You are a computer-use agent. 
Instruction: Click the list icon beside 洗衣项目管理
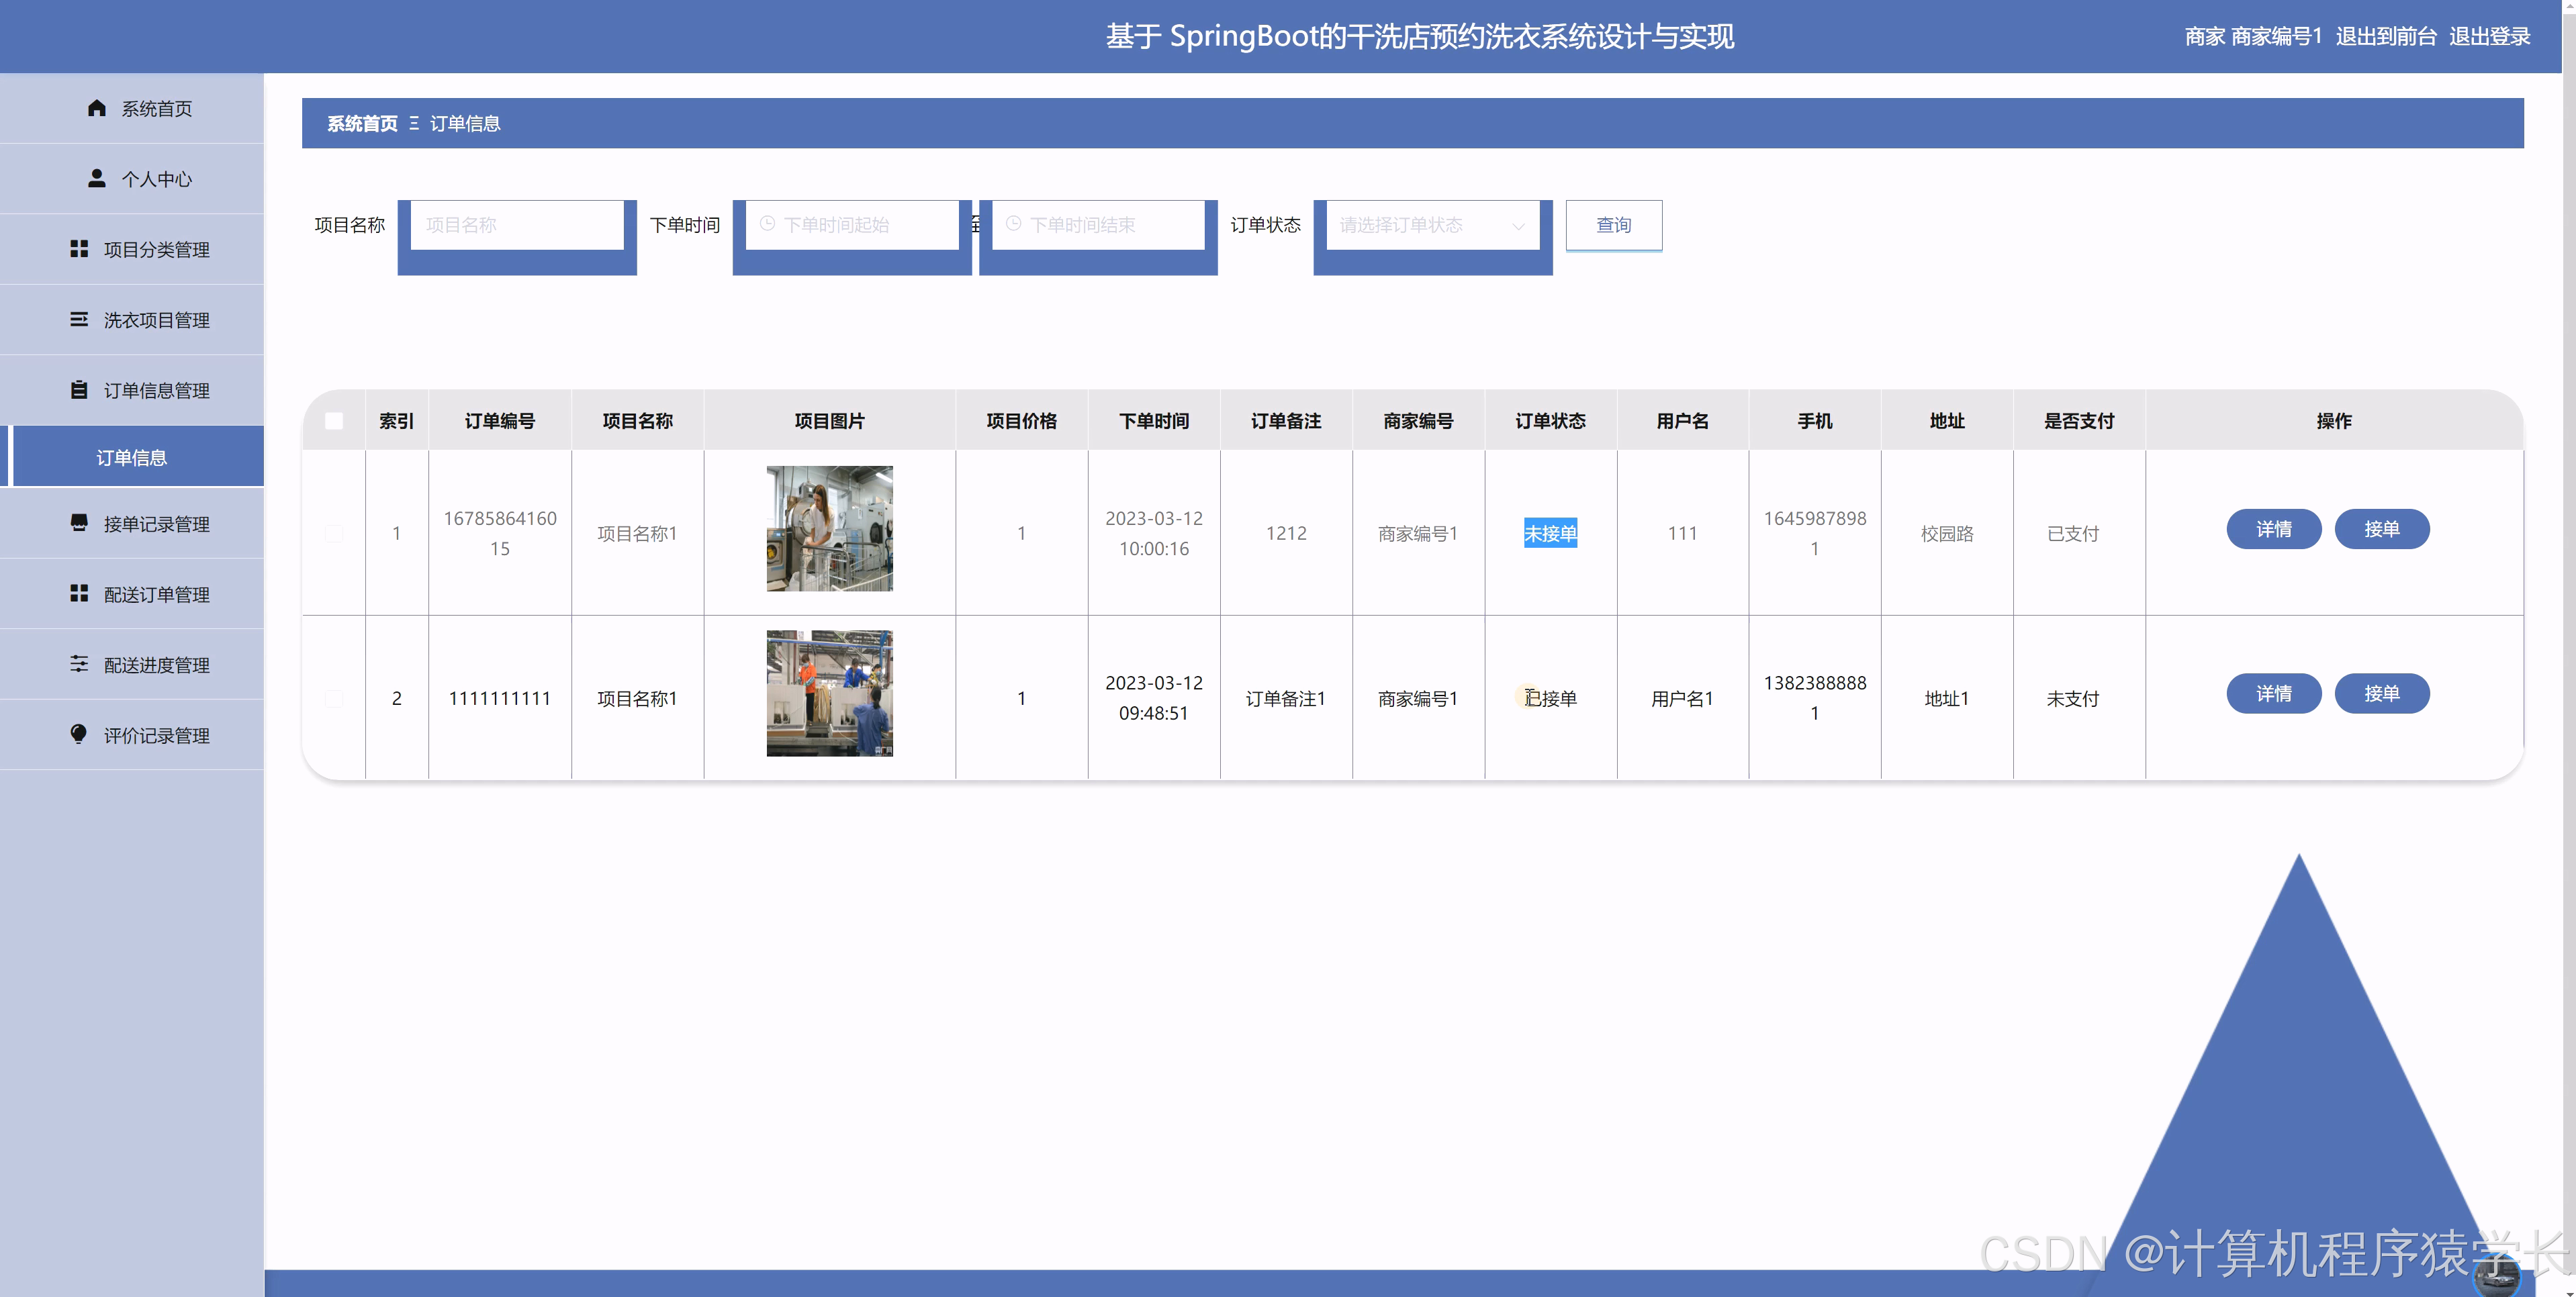(79, 319)
